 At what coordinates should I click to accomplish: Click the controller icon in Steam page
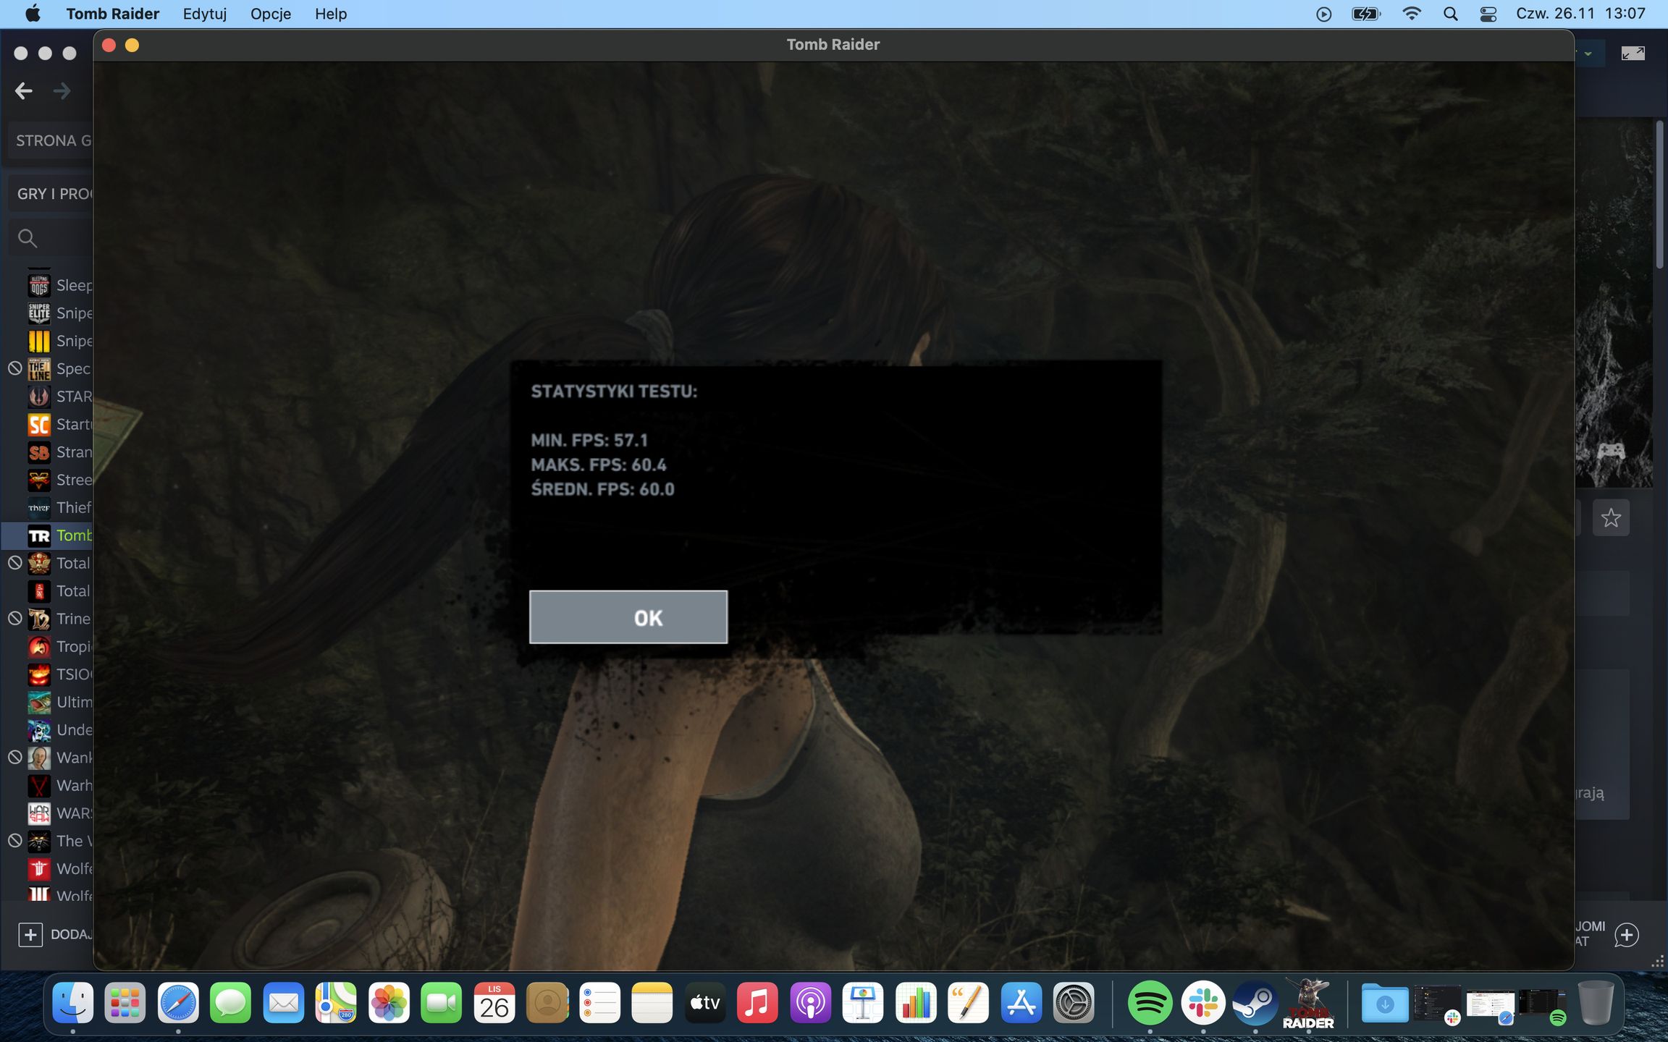[1611, 452]
